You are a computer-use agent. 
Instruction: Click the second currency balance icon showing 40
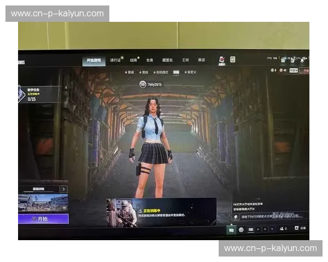tap(283, 70)
